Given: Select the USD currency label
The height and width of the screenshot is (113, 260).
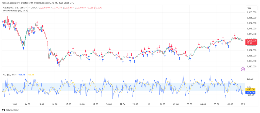Looking at the screenshot, I should pos(250,8).
